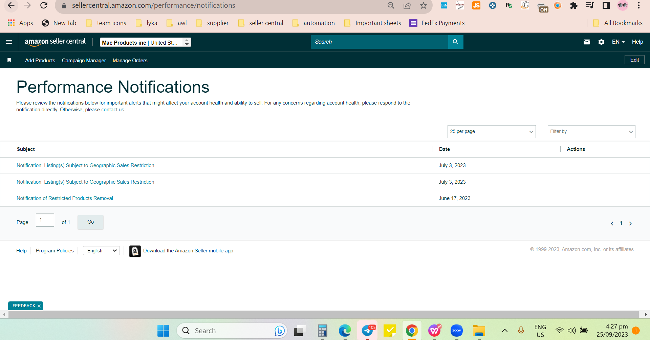
Task: Click the browser zoom magnifier icon
Action: click(x=391, y=5)
